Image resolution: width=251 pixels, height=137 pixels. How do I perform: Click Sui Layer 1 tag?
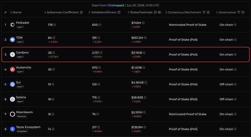pos(20,87)
